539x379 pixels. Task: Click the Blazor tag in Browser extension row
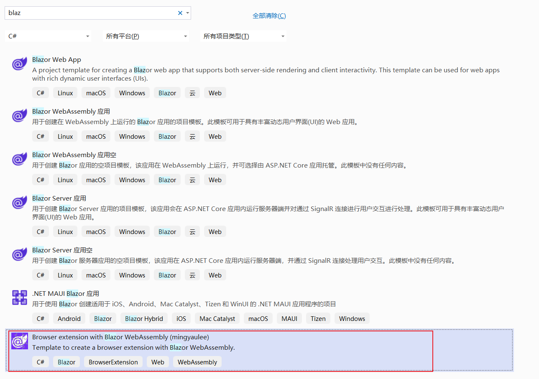[x=66, y=362]
